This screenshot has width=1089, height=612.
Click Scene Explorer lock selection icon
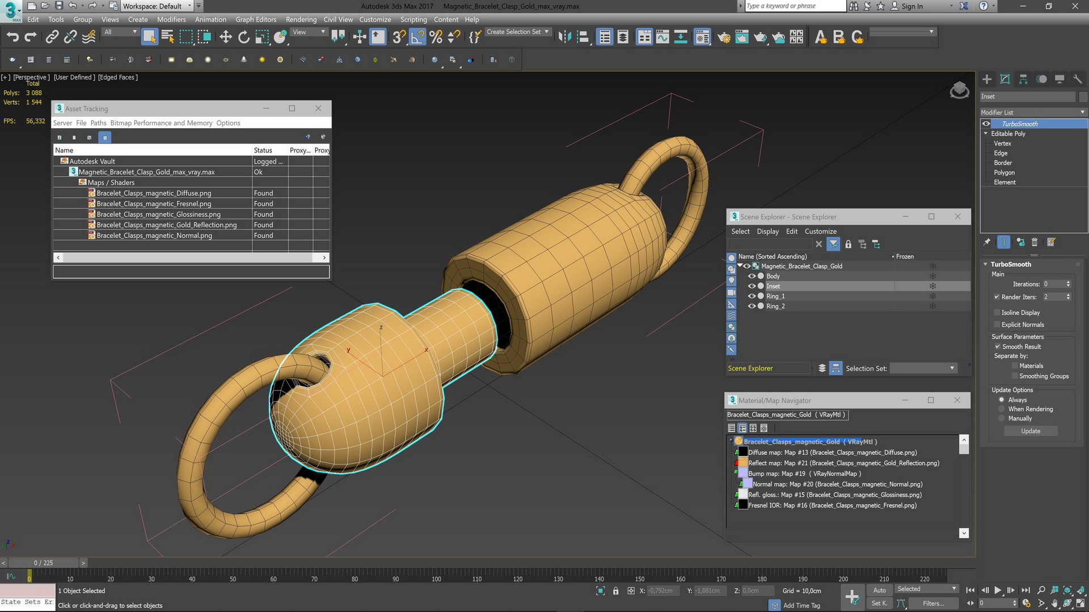coord(848,244)
